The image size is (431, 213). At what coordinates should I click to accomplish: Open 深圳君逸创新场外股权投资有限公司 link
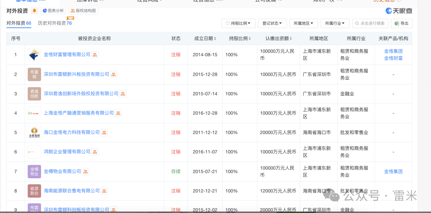(x=81, y=94)
